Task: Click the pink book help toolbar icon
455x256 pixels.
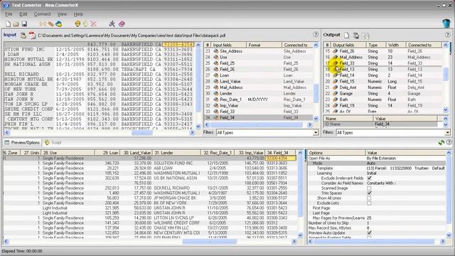Action: point(122,24)
